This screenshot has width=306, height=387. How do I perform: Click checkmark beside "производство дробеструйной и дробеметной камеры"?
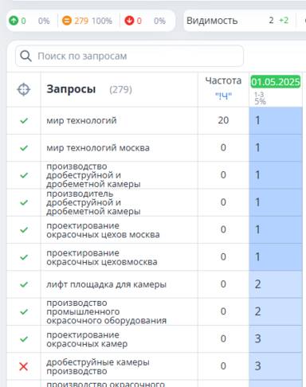pyautogui.click(x=24, y=175)
